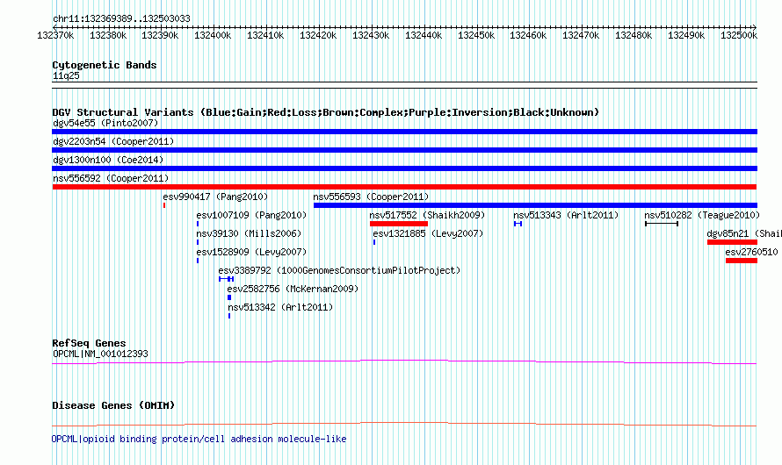Click the 132400k ruler tick label

tap(213, 35)
